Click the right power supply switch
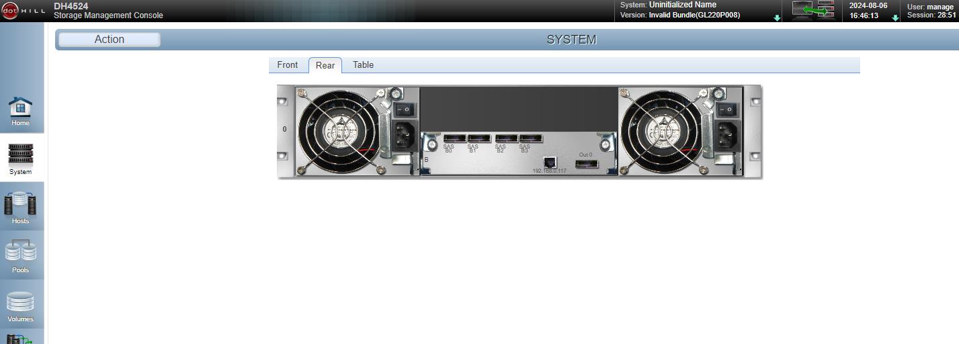Image resolution: width=959 pixels, height=344 pixels. pyautogui.click(x=726, y=109)
